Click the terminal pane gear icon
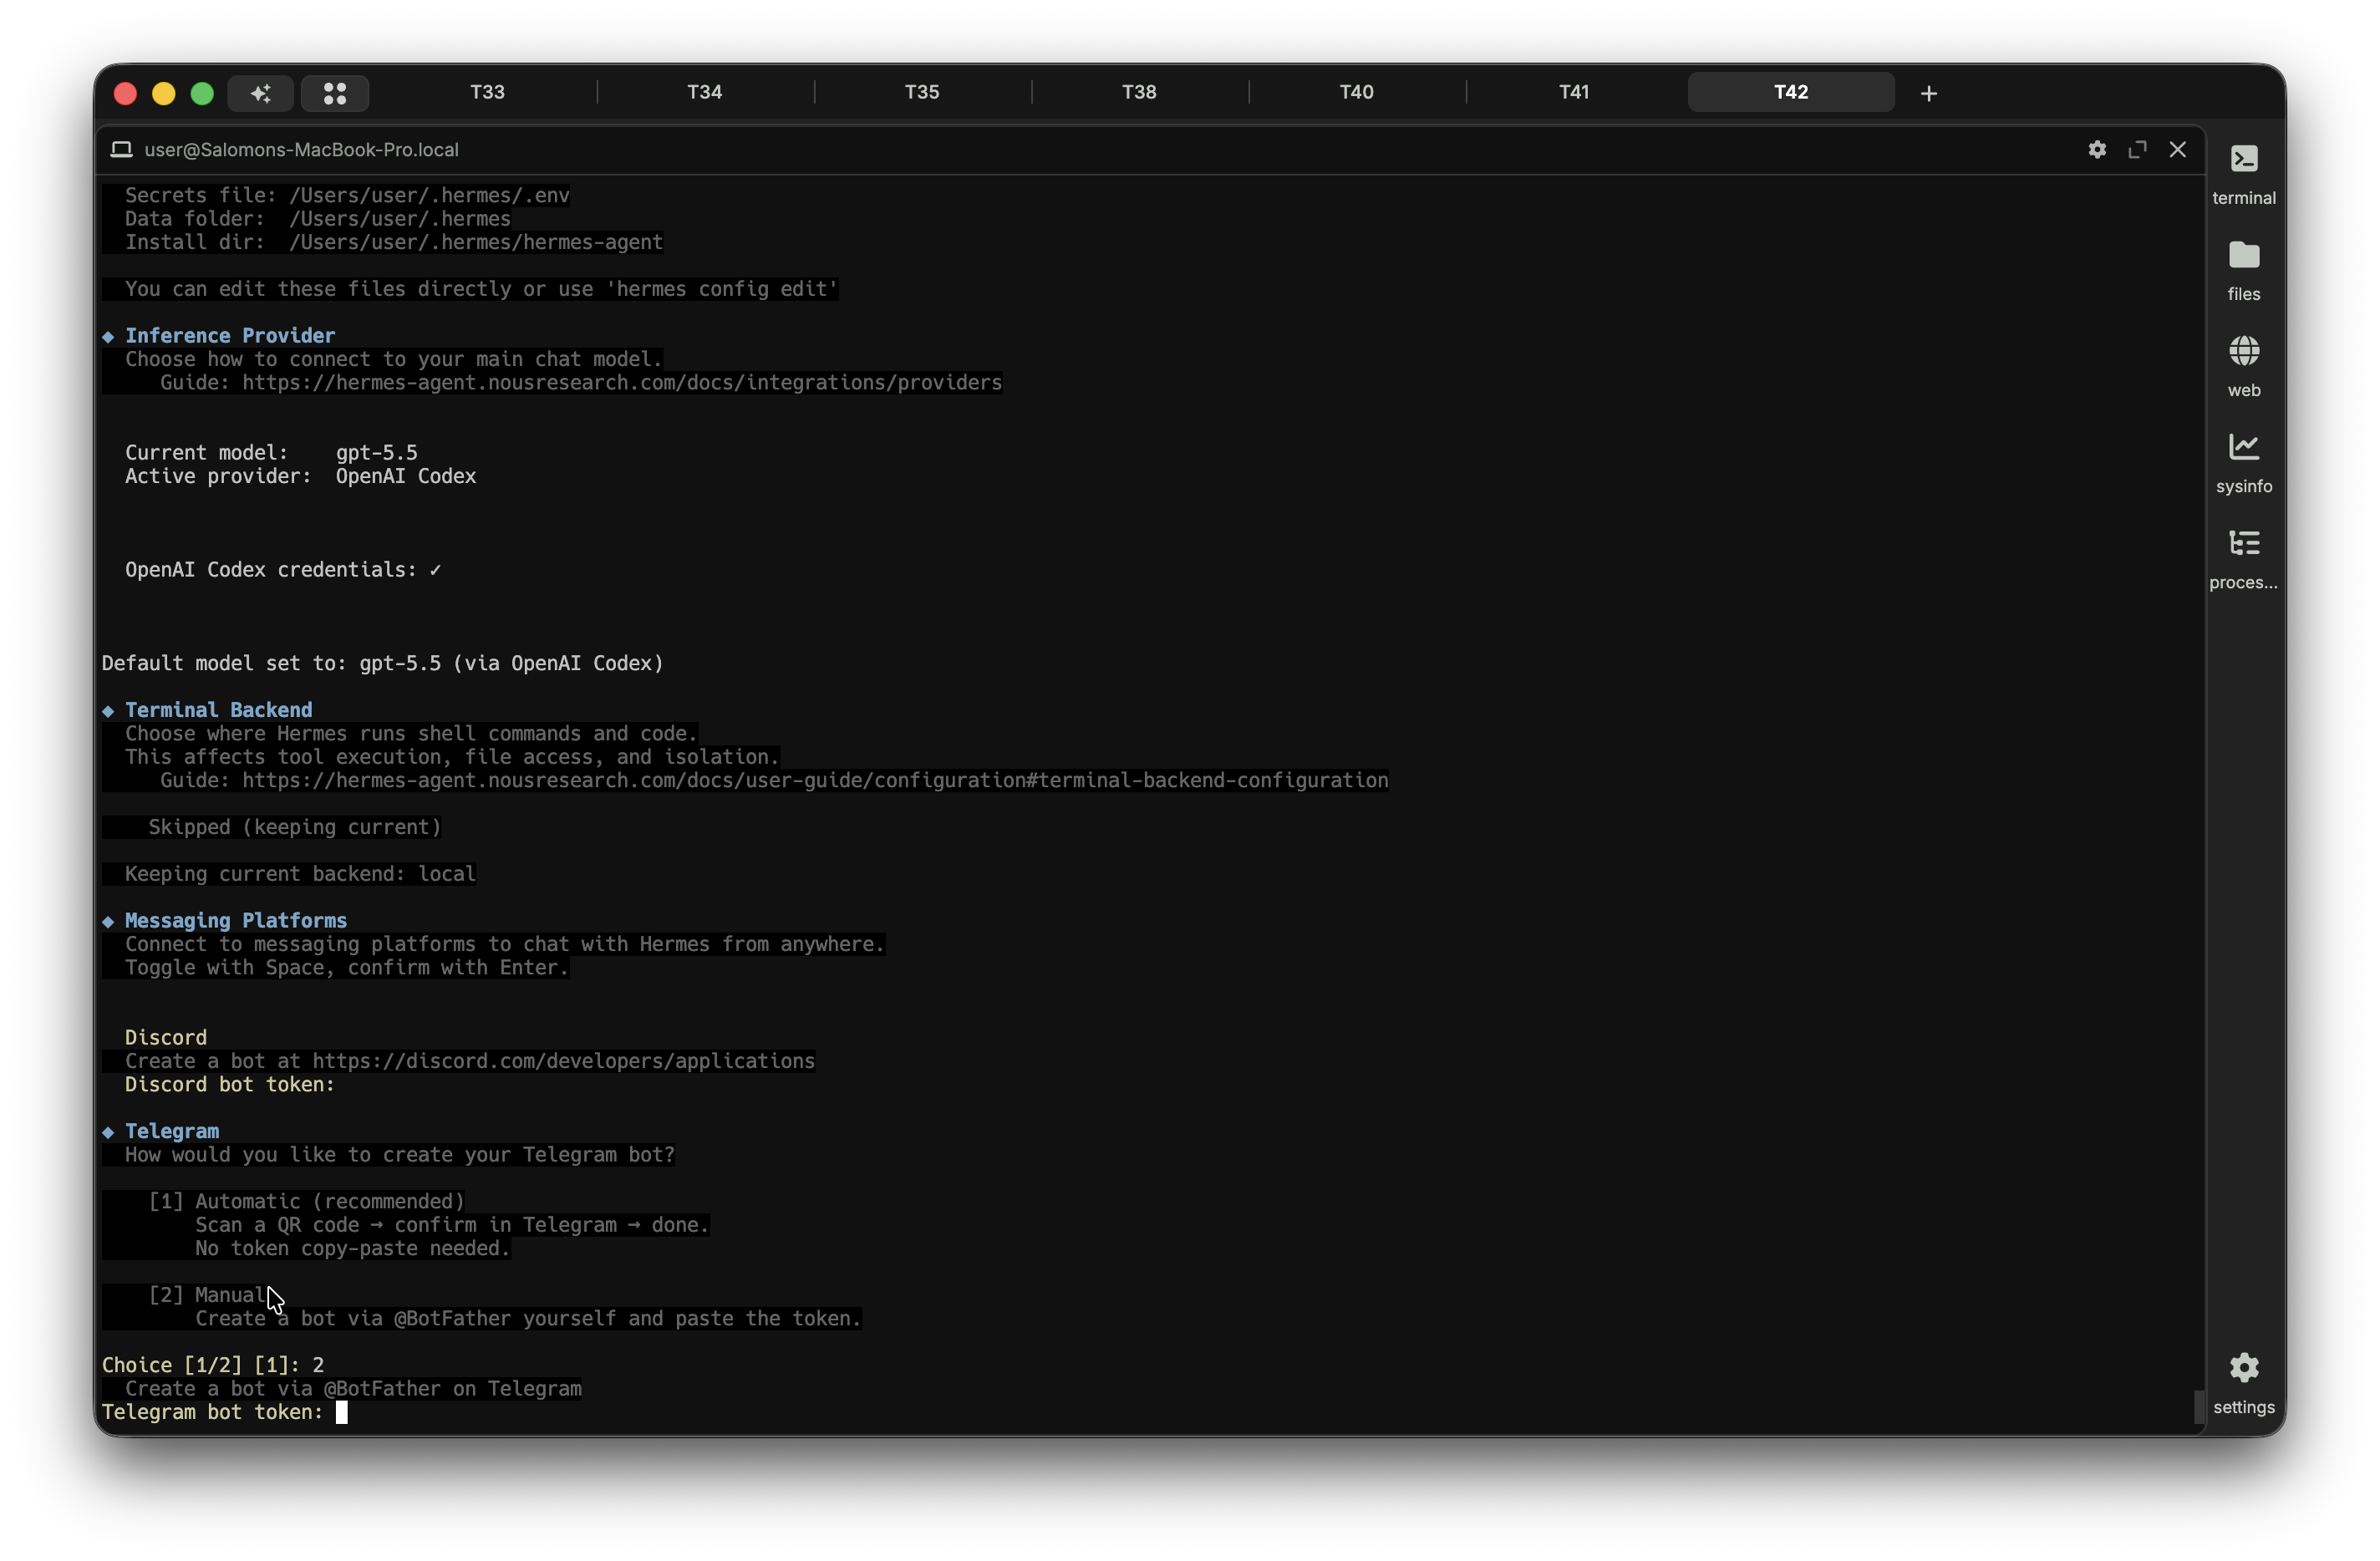 pos(2097,149)
